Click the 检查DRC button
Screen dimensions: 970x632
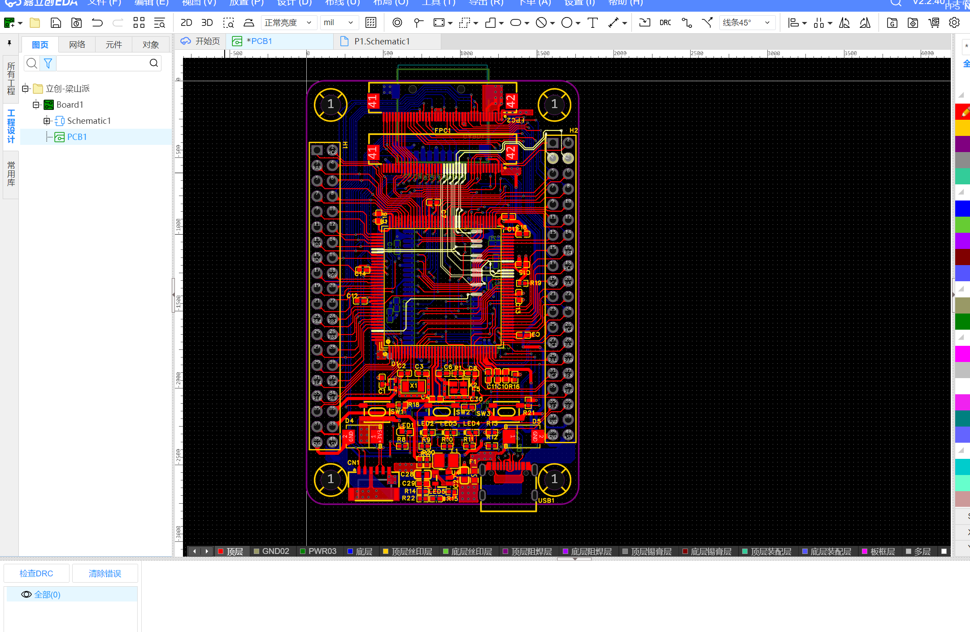36,573
